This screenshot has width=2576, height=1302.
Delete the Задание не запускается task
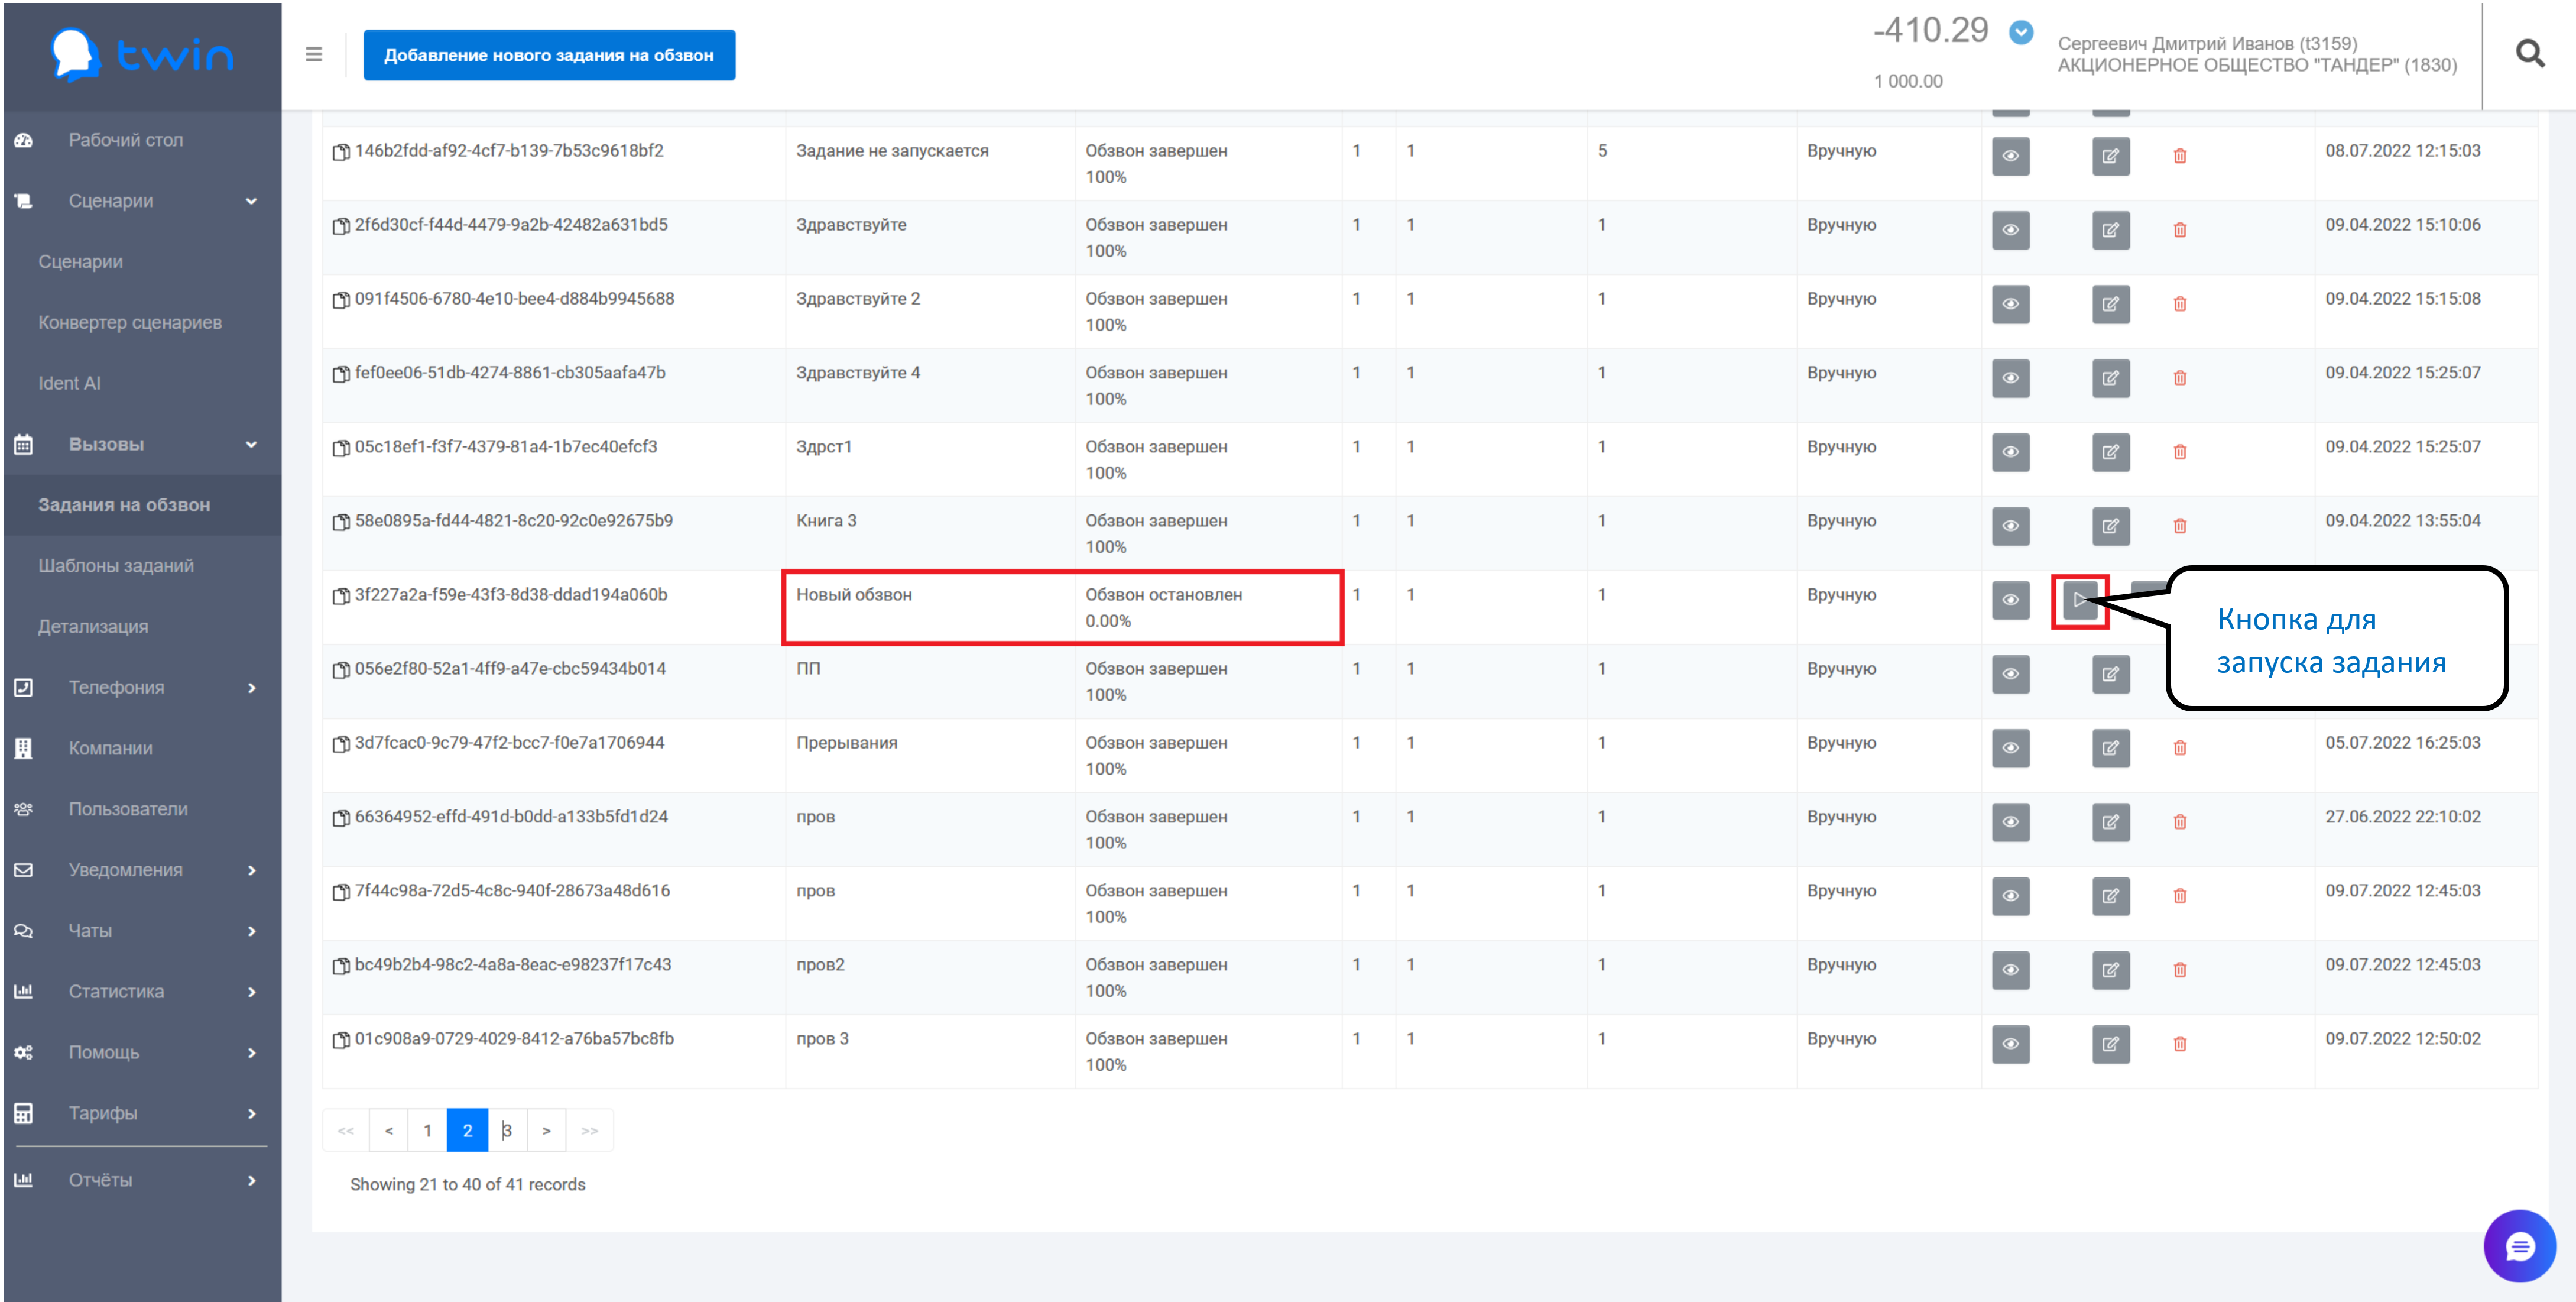coord(2180,156)
